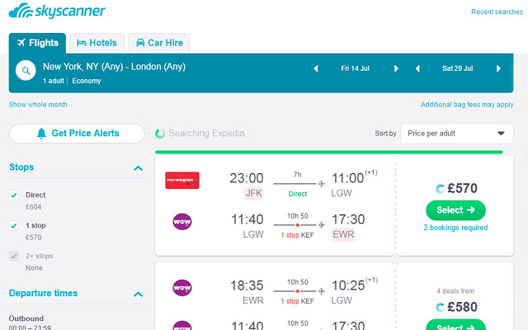Click the WOW air logo beside the 11:40 LGW flight in the £570 card
Screen dimensions: 528x330
pyautogui.click(x=182, y=222)
